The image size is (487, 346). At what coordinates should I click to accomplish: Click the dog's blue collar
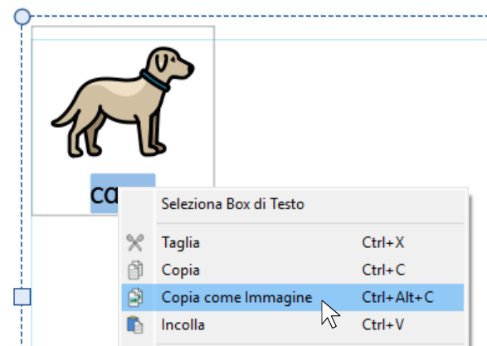[x=155, y=80]
